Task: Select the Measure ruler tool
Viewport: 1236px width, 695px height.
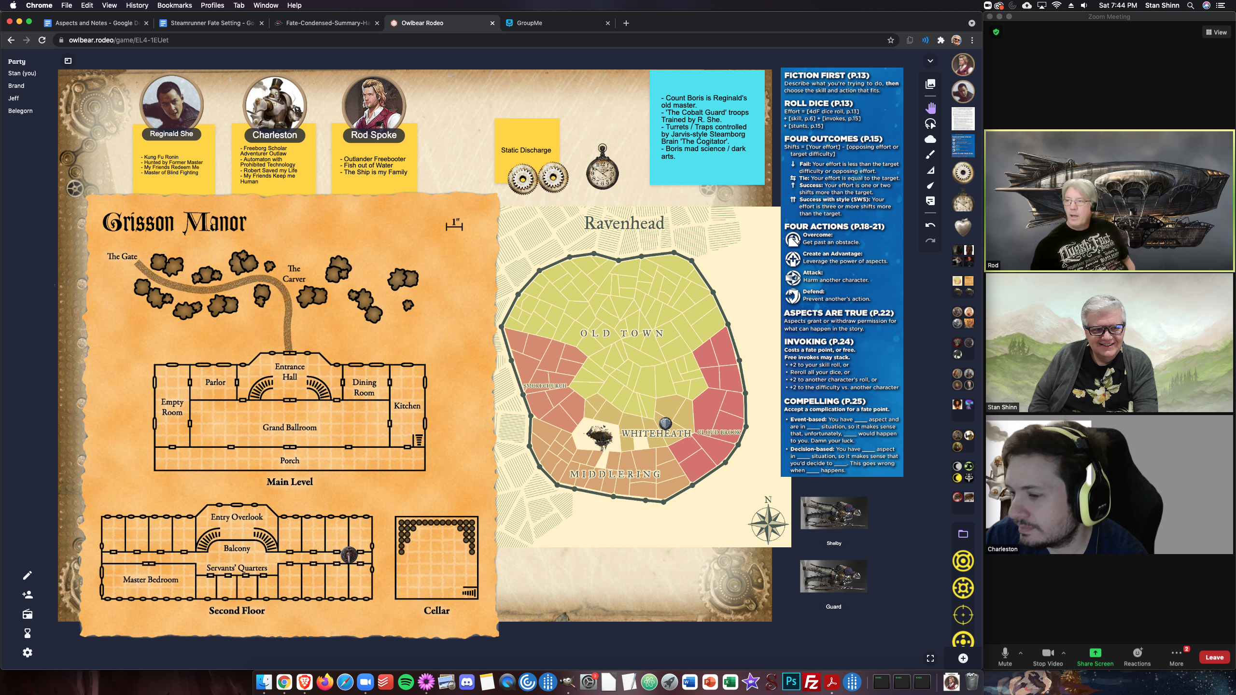Action: click(x=930, y=170)
